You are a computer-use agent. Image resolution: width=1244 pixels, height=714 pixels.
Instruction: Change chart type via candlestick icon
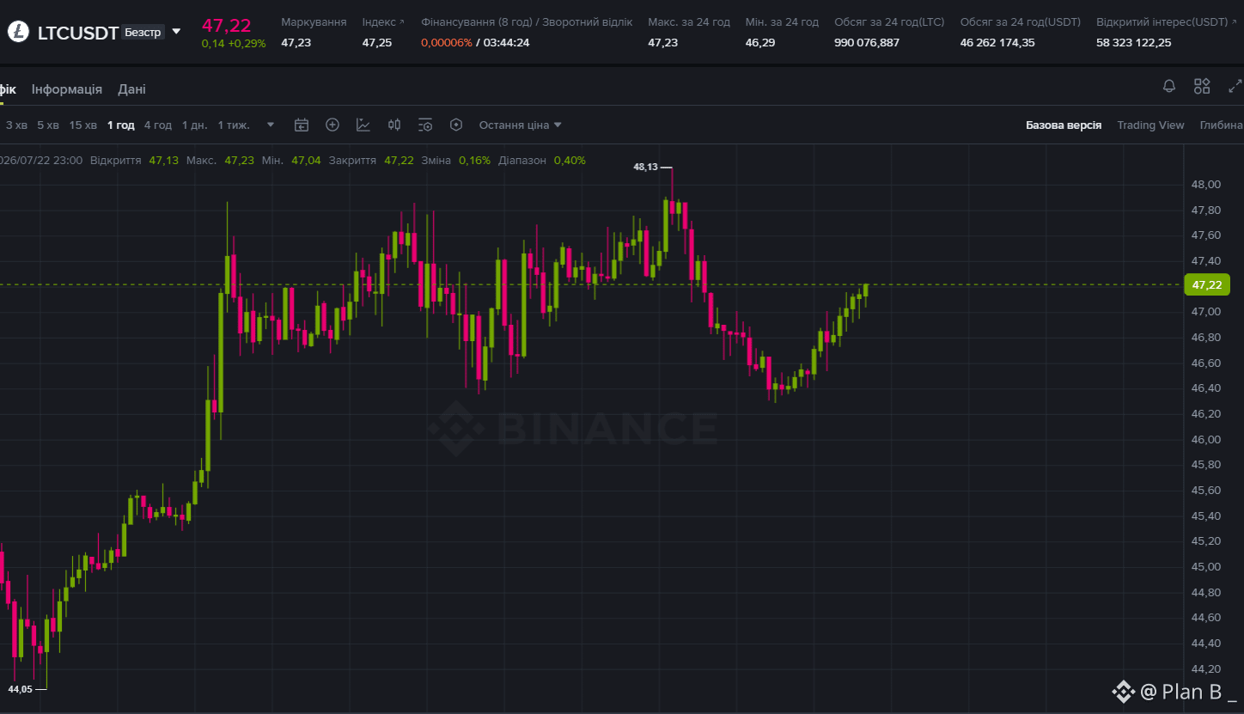point(394,125)
